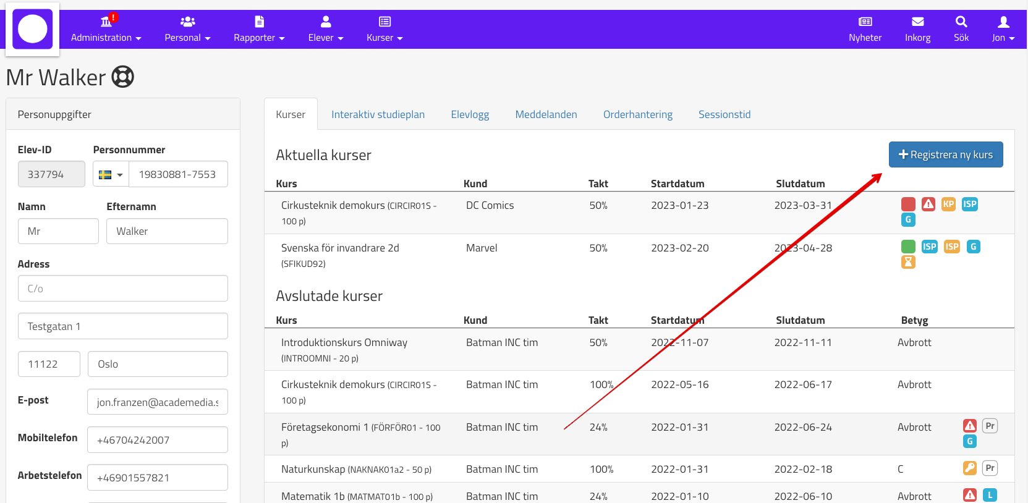Switch to the Elevlogg tab
The width and height of the screenshot is (1028, 503).
pos(470,114)
